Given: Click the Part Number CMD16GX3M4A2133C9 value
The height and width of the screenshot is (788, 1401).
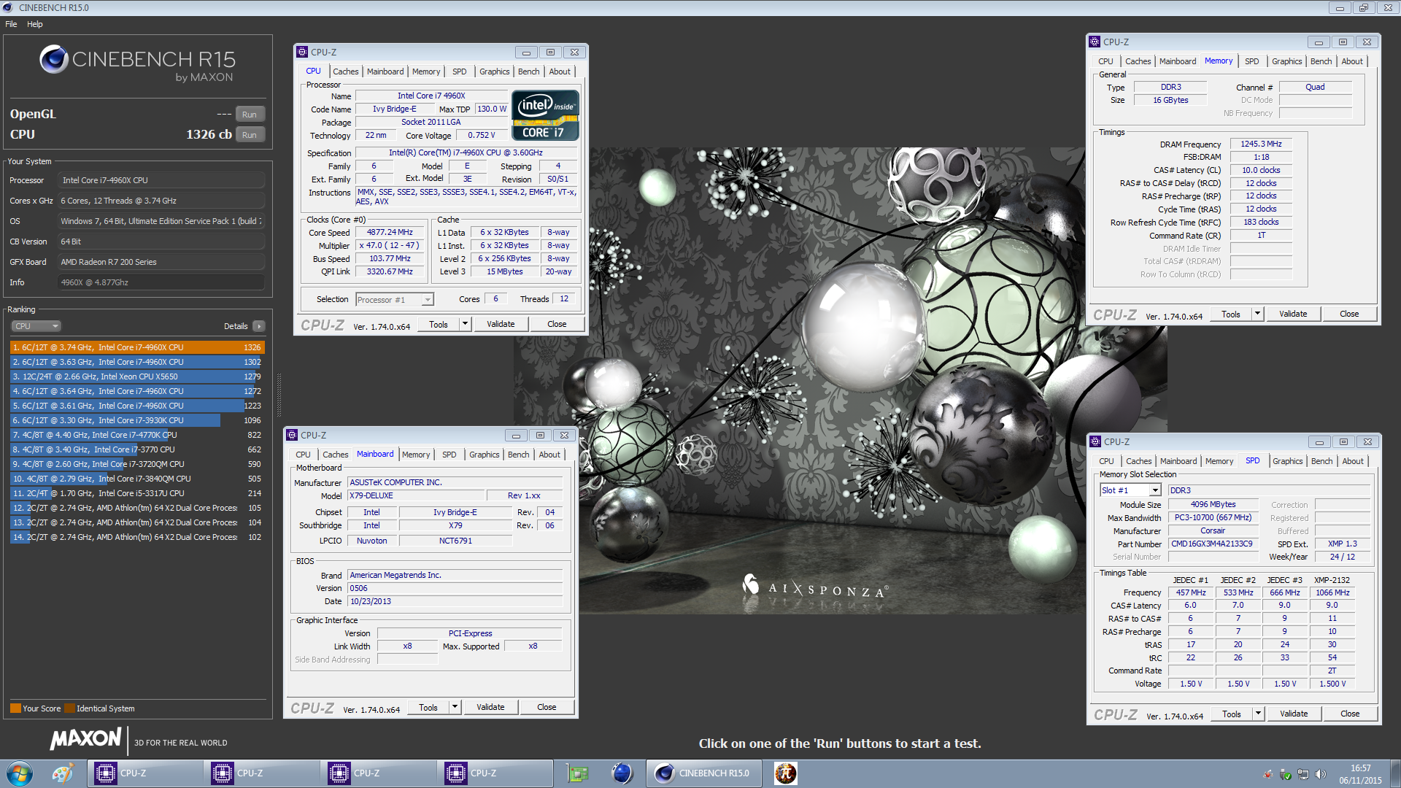Looking at the screenshot, I should [x=1212, y=544].
